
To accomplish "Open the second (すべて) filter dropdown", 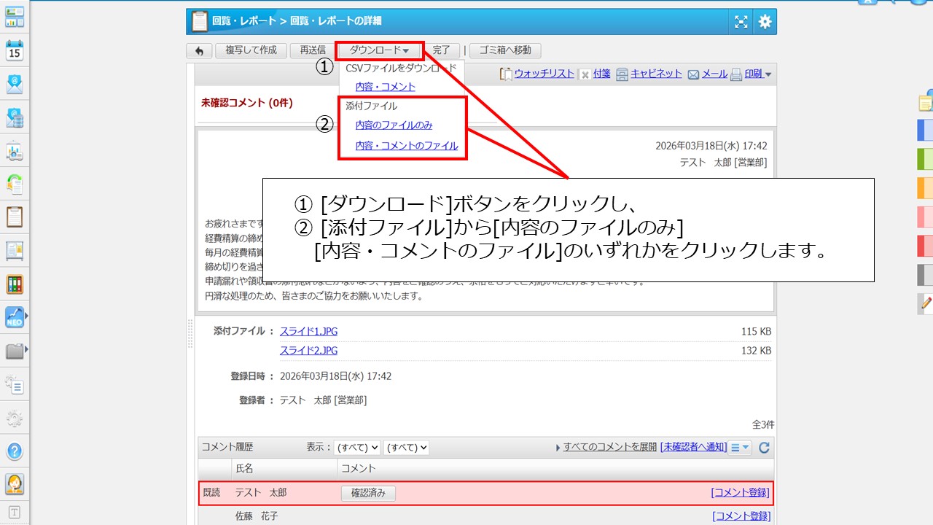I will [406, 448].
